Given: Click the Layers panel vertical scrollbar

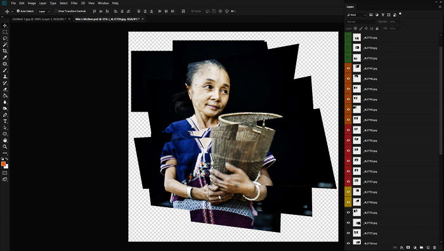Looking at the screenshot, I should tap(441, 100).
